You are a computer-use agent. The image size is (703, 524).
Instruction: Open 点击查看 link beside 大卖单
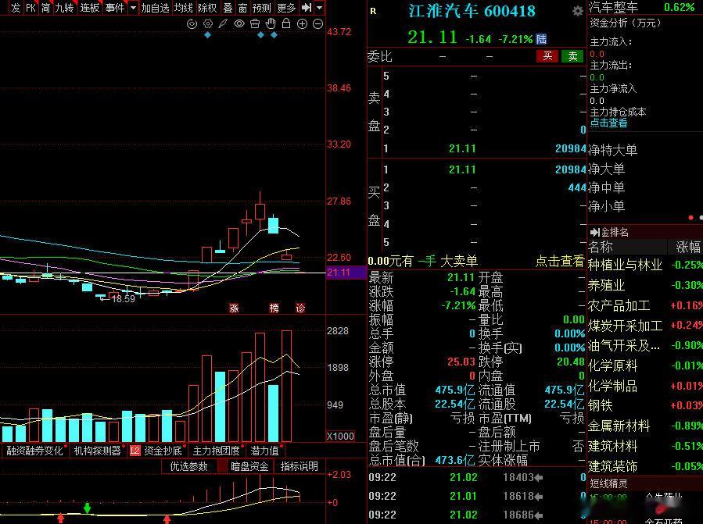point(560,261)
